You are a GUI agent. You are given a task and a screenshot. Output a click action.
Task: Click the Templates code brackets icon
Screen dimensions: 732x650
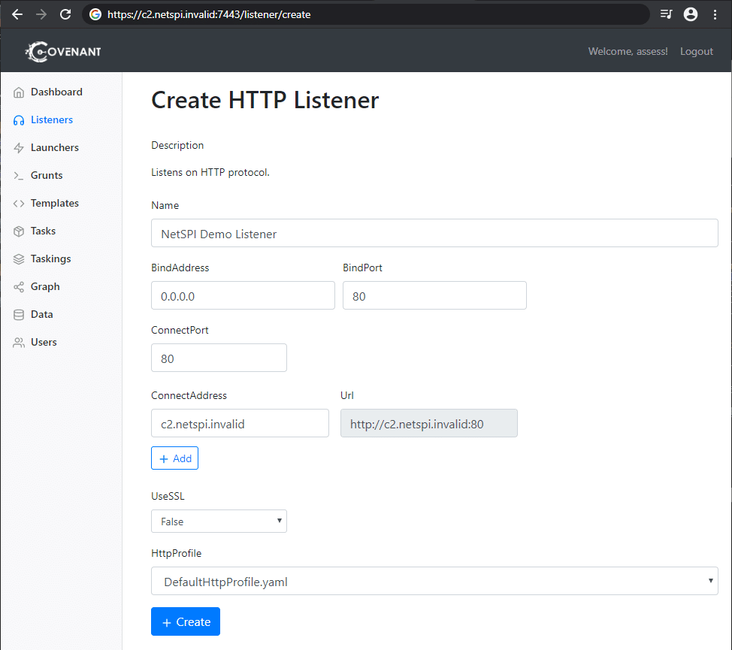pos(19,204)
